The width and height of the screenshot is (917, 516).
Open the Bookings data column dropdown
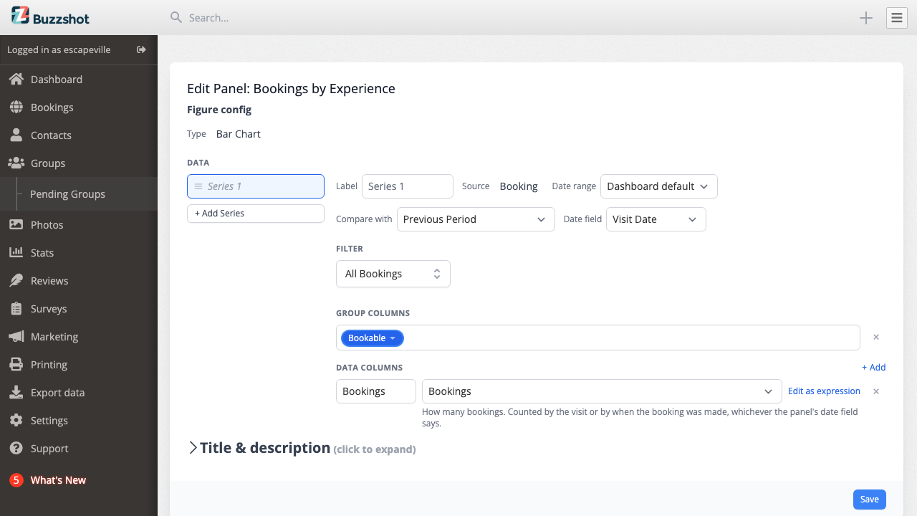click(x=602, y=391)
